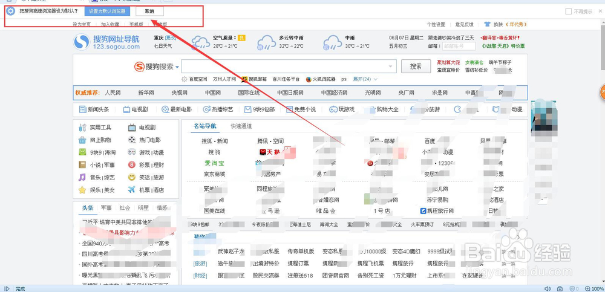Click the 腾讯·空间 site link
The width and height of the screenshot is (605, 292).
click(270, 141)
